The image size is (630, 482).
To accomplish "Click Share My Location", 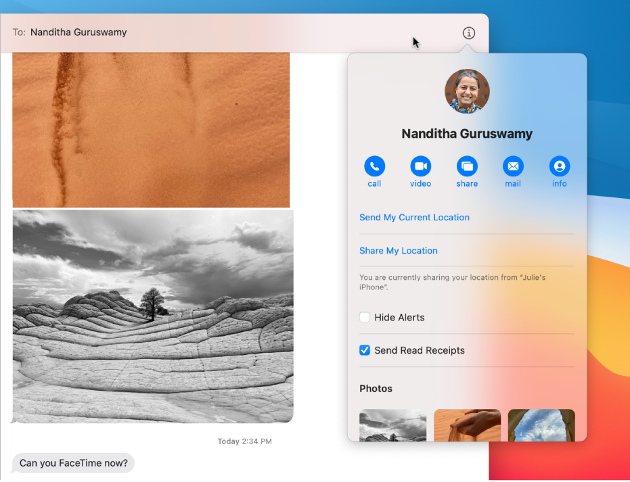I will (x=398, y=250).
